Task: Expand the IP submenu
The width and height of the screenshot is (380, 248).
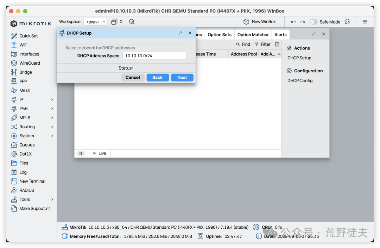Action: point(52,99)
